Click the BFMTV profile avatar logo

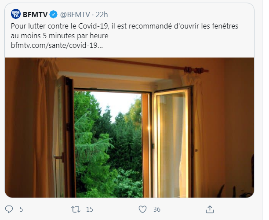pyautogui.click(x=16, y=14)
